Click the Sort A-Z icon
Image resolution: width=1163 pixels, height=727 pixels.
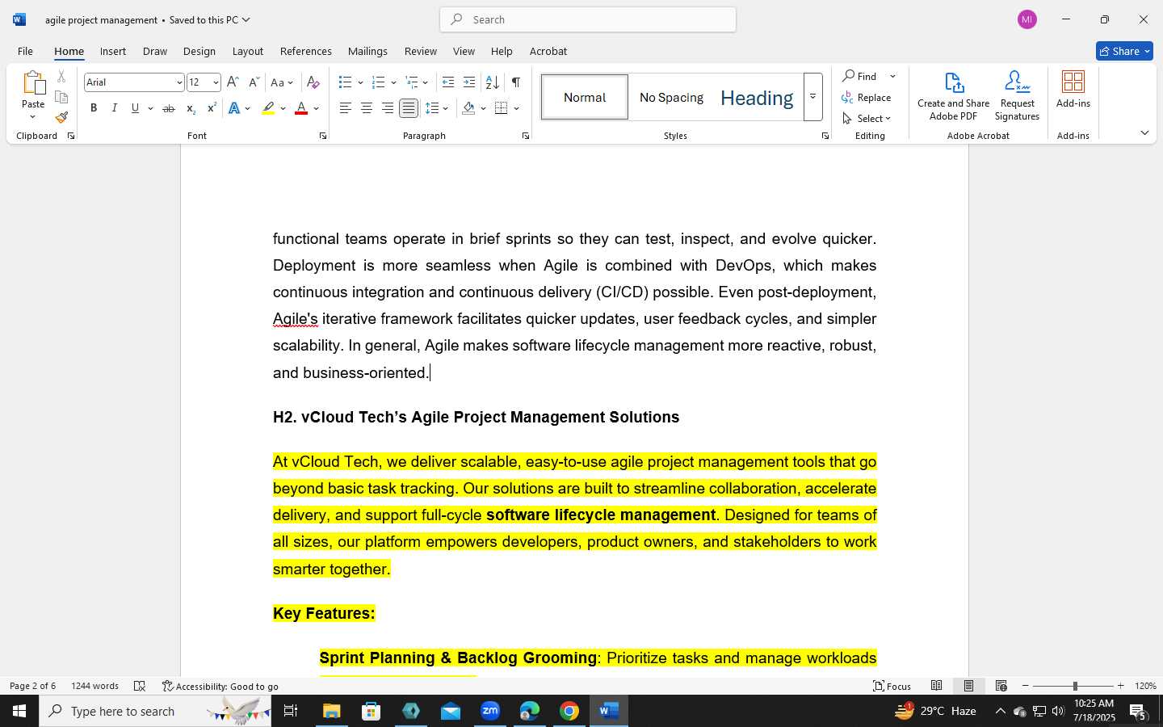tap(492, 82)
